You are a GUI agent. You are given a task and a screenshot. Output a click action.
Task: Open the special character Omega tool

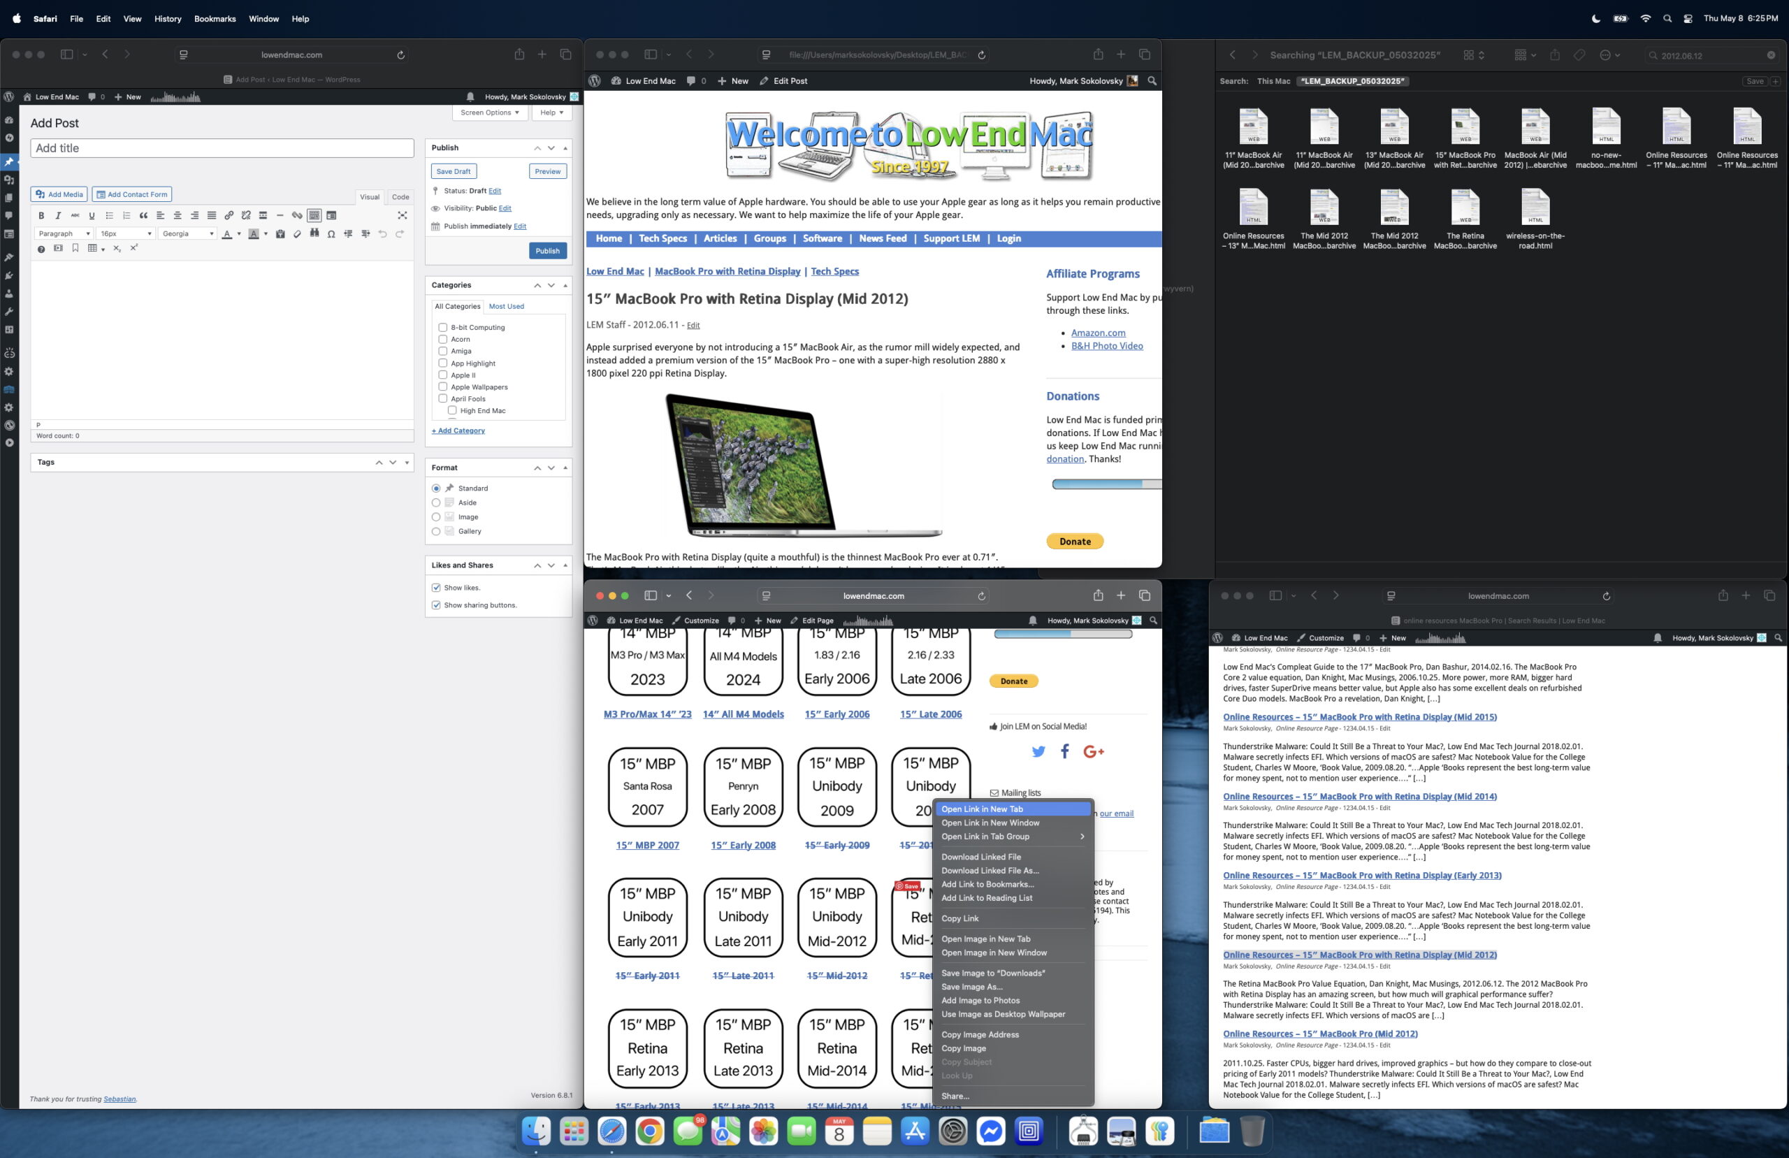tap(331, 234)
